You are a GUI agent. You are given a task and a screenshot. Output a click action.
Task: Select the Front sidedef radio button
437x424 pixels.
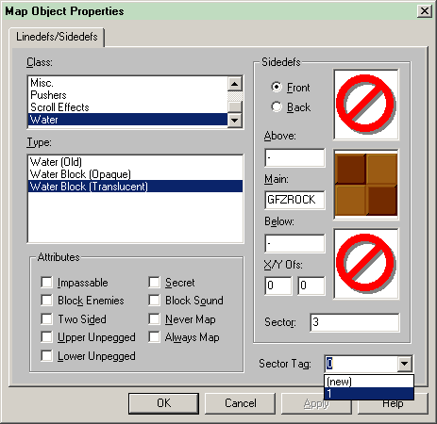277,87
